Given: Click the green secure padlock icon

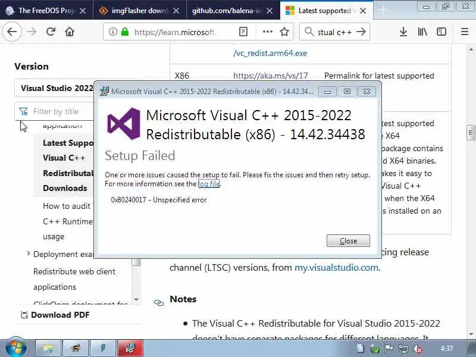Looking at the screenshot, I should pos(125,32).
